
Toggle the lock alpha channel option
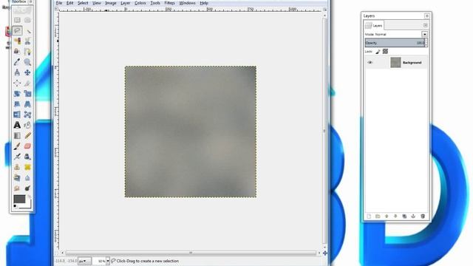click(x=385, y=52)
